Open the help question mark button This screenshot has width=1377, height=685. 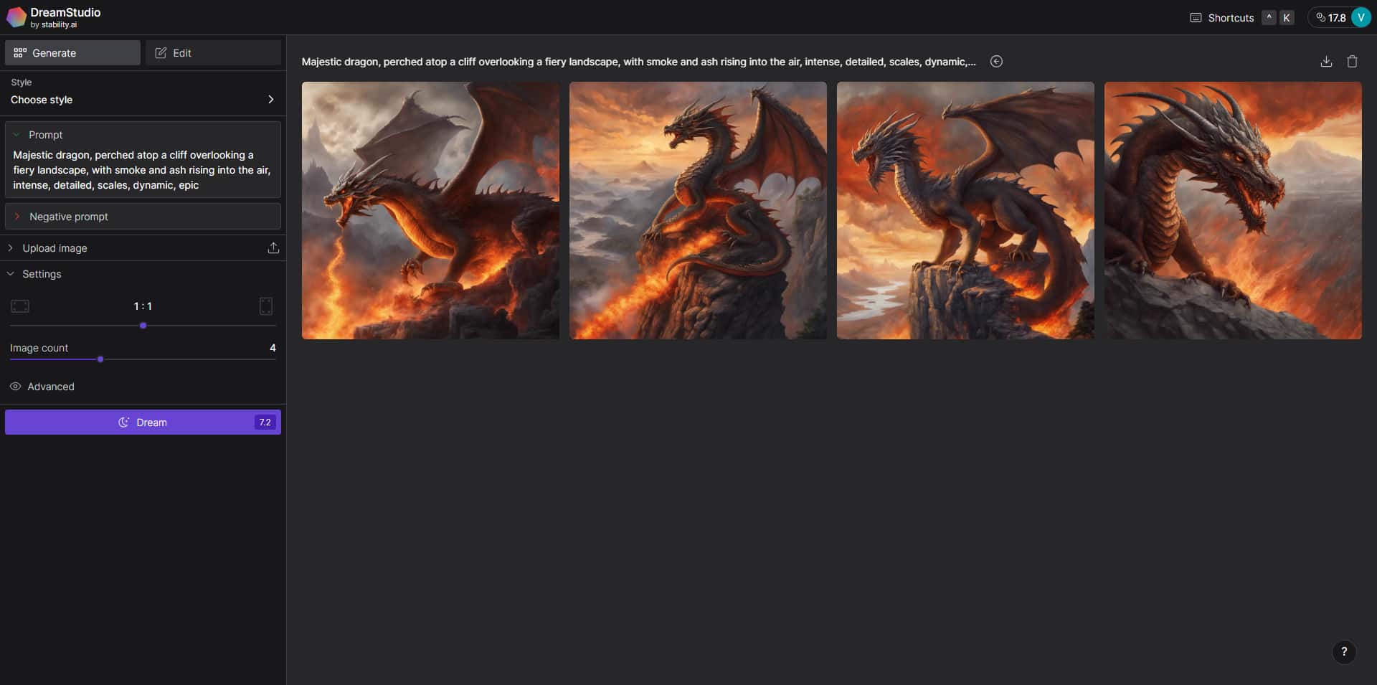pyautogui.click(x=1344, y=652)
